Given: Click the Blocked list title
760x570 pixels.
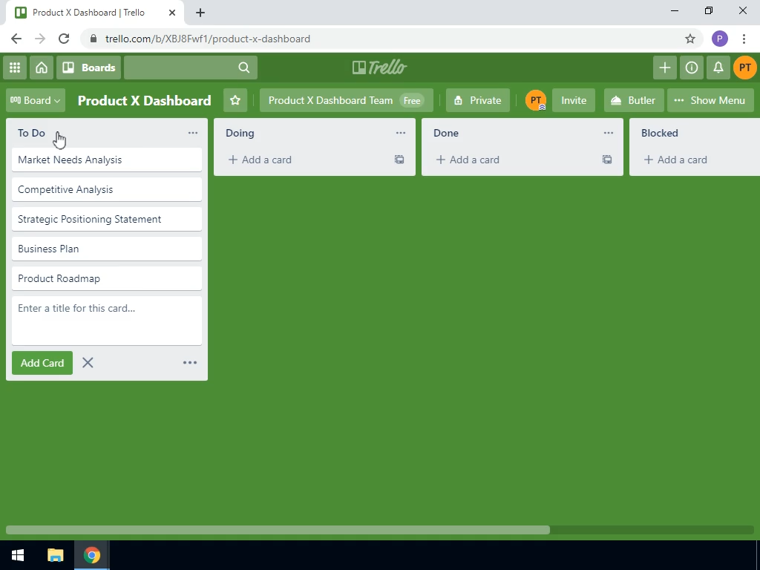Looking at the screenshot, I should tap(660, 133).
